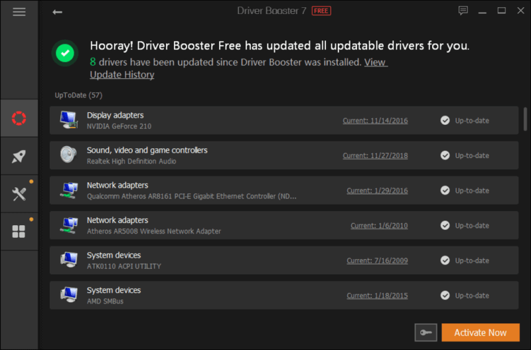Click Up-to-date status for Realtek High Definition Audio

point(472,155)
